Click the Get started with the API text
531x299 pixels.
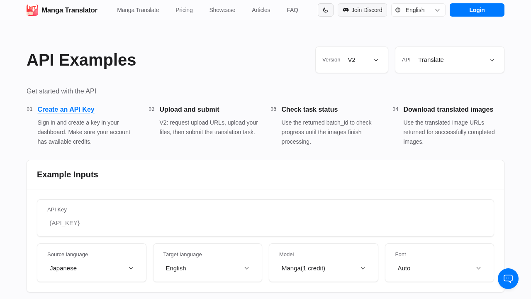[61, 91]
